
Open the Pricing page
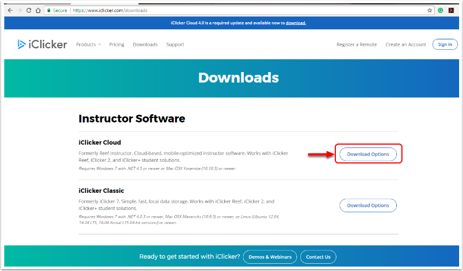pos(117,44)
